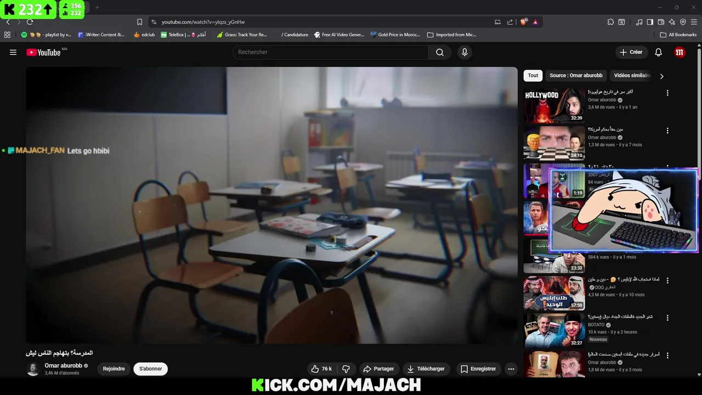Start voice search with the microphone icon
Image resolution: width=702 pixels, height=395 pixels.
tap(465, 52)
